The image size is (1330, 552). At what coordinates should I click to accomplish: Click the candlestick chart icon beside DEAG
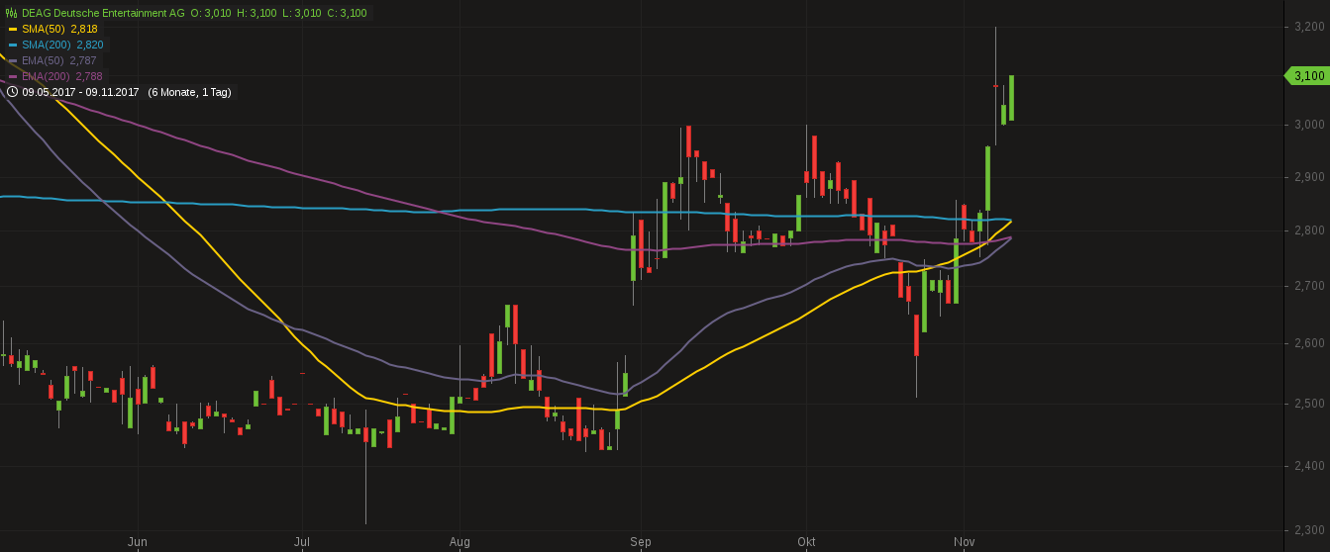[x=12, y=13]
